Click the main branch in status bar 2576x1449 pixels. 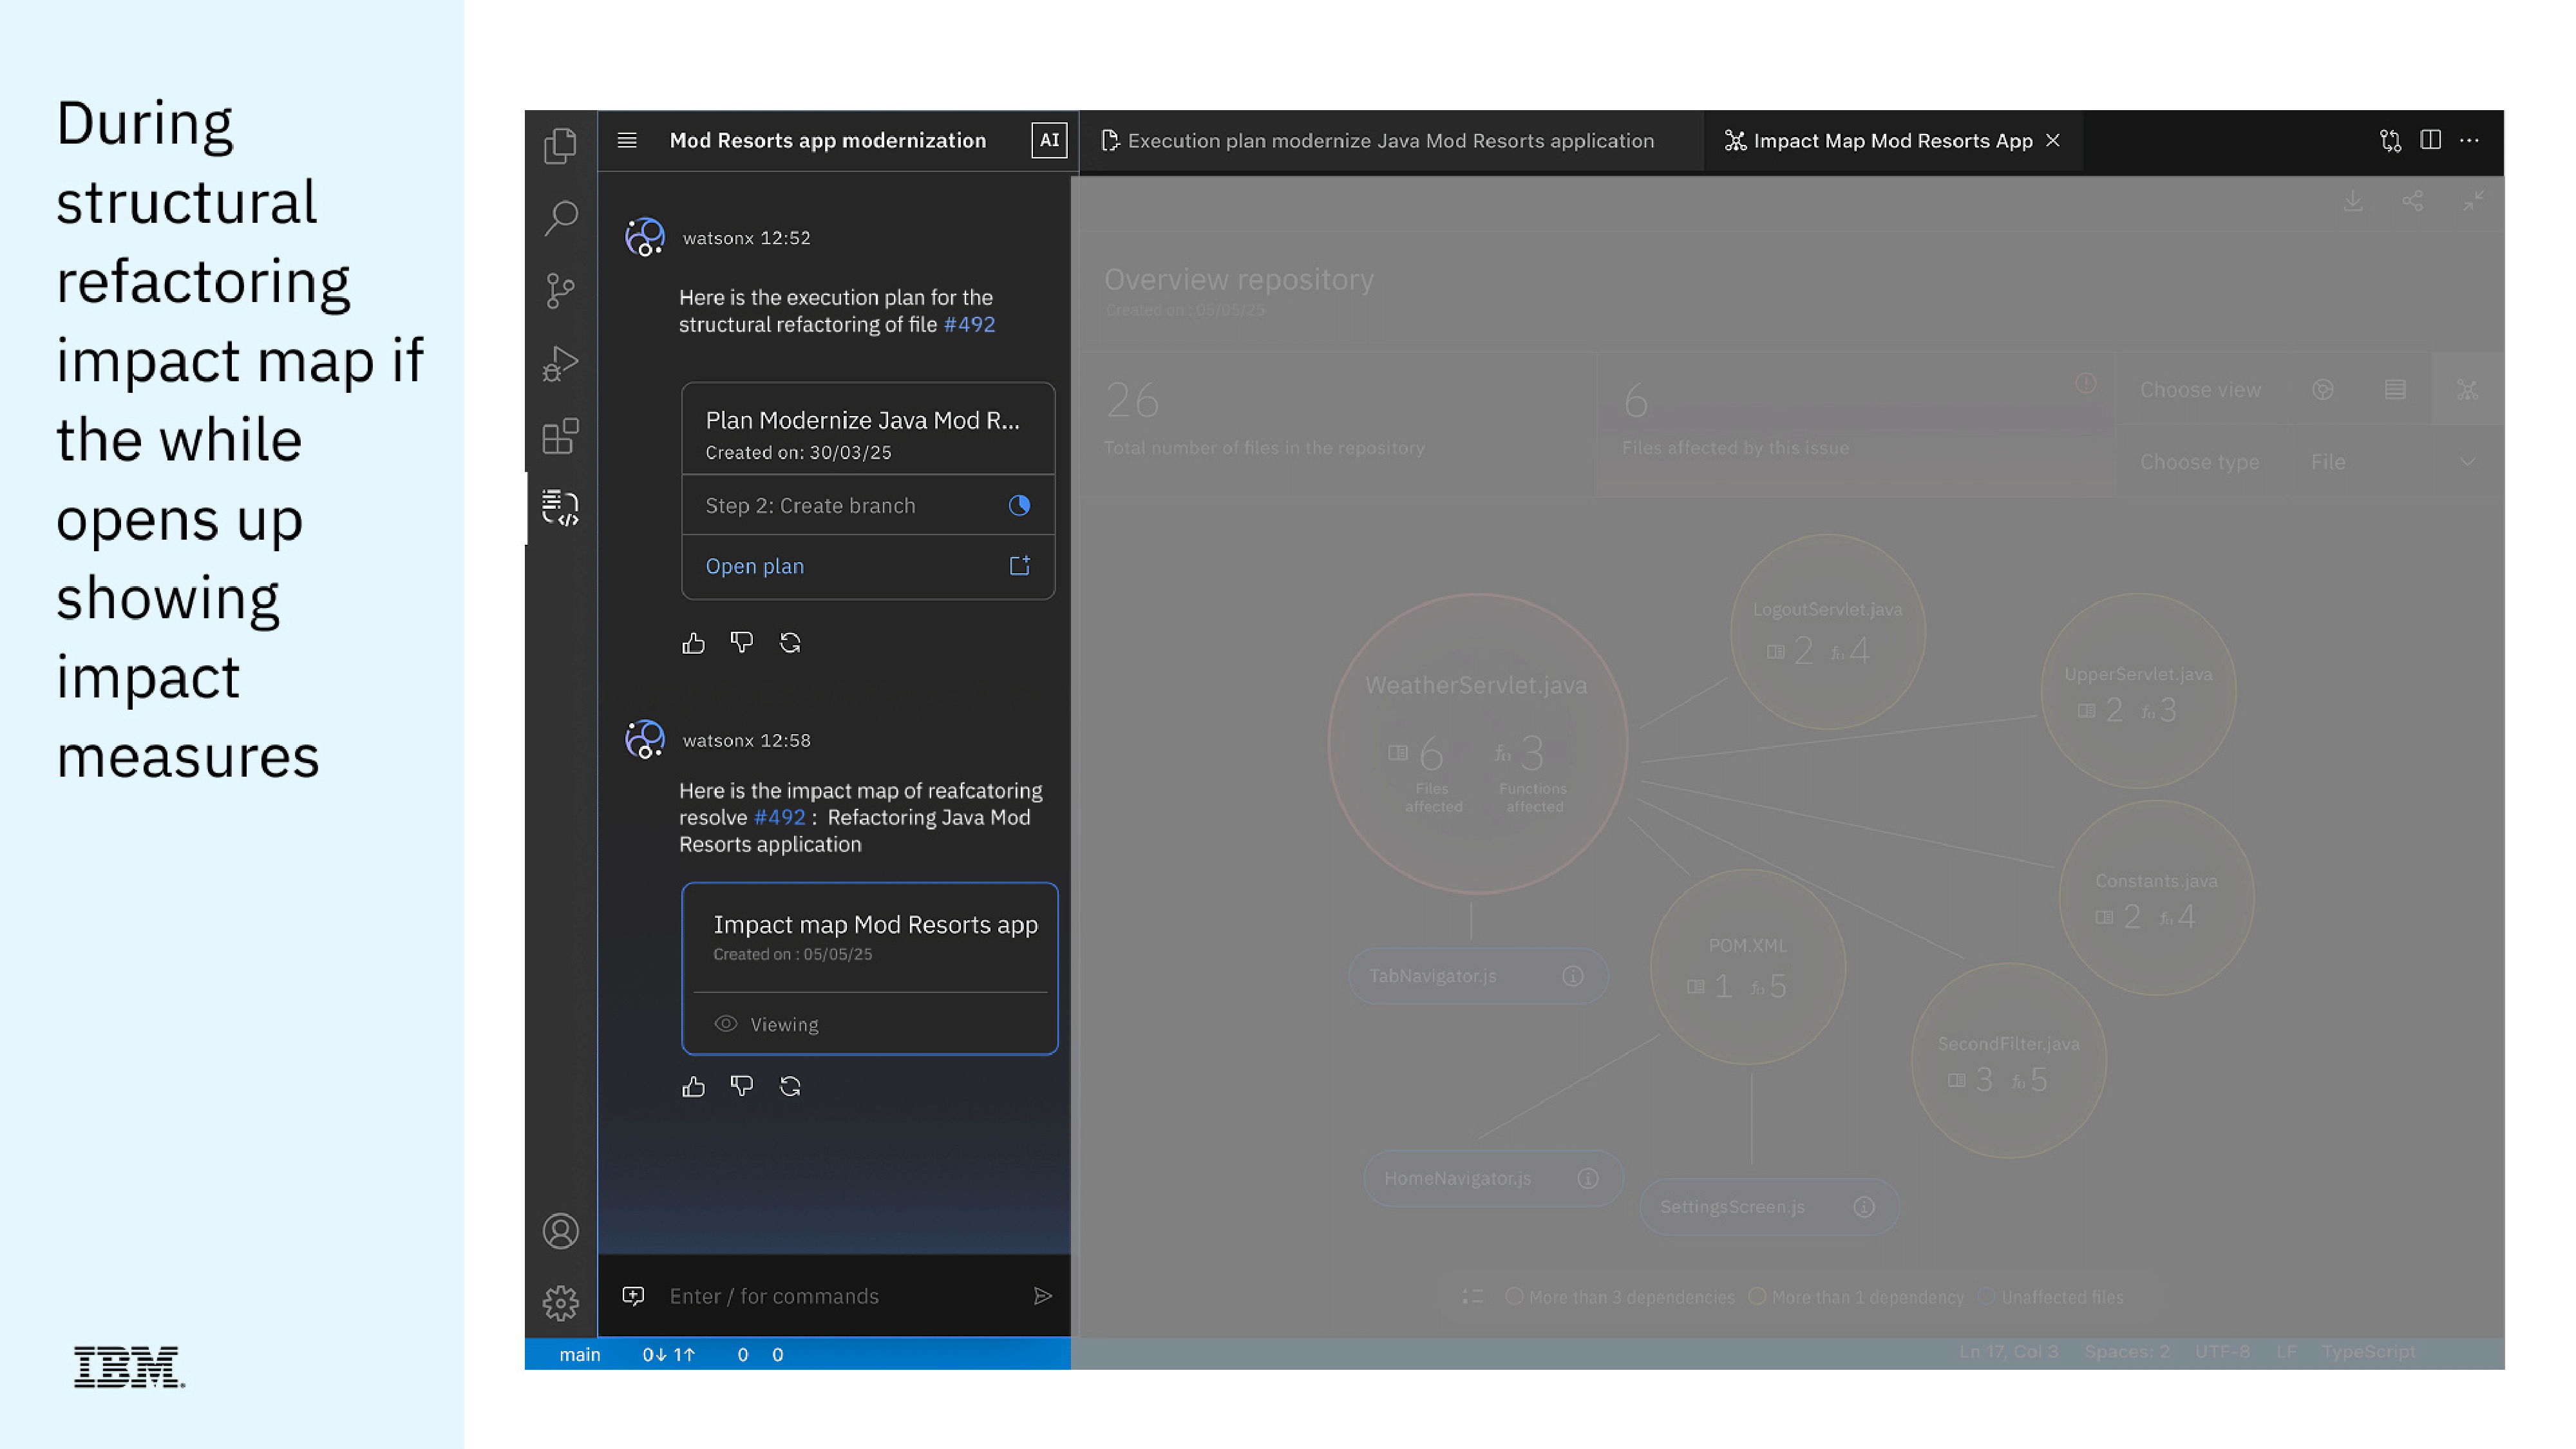click(x=579, y=1355)
